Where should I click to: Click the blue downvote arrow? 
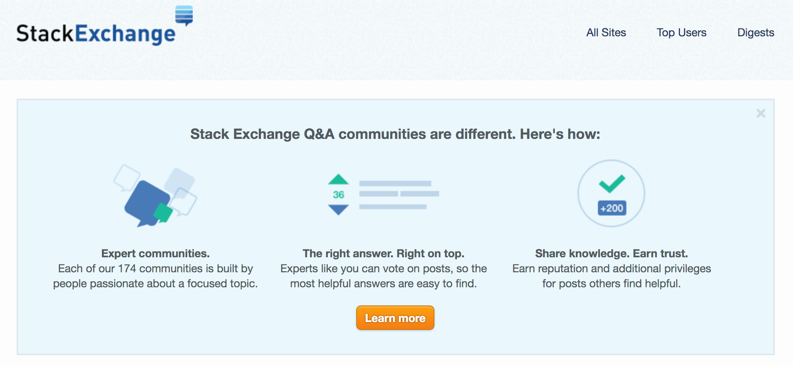[338, 210]
